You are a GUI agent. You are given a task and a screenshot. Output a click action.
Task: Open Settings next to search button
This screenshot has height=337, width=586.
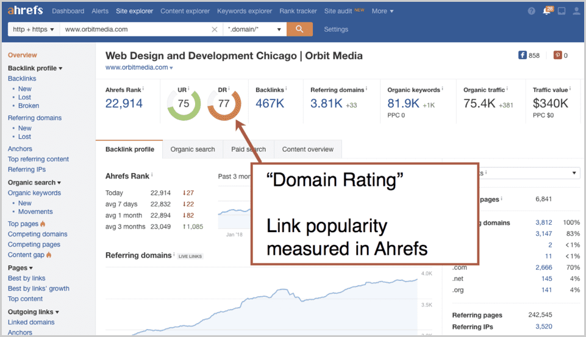pyautogui.click(x=336, y=29)
